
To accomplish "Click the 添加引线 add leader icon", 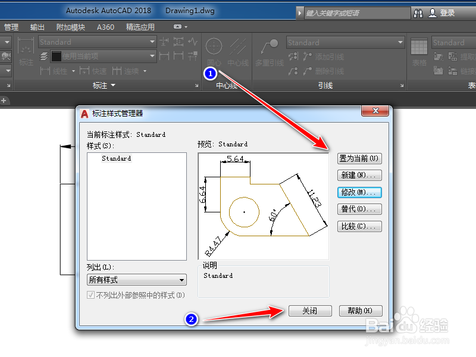I will (x=308, y=57).
